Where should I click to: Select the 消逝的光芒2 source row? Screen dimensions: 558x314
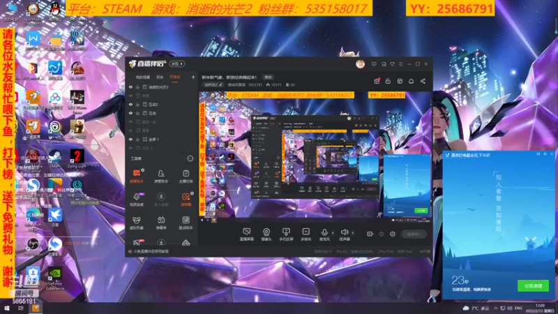[x=162, y=87]
